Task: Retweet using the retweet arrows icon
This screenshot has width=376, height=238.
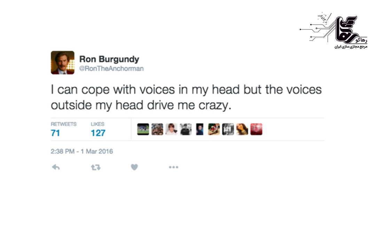Action: click(x=96, y=167)
